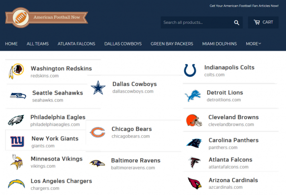
Task: Click the search magnifier icon
Action: (x=237, y=22)
